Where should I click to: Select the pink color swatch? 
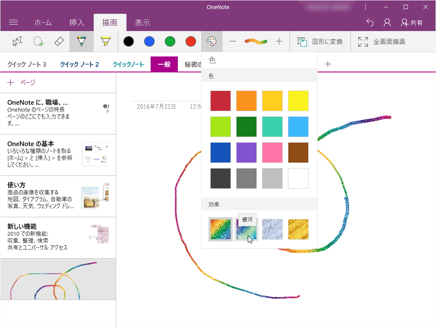(272, 153)
